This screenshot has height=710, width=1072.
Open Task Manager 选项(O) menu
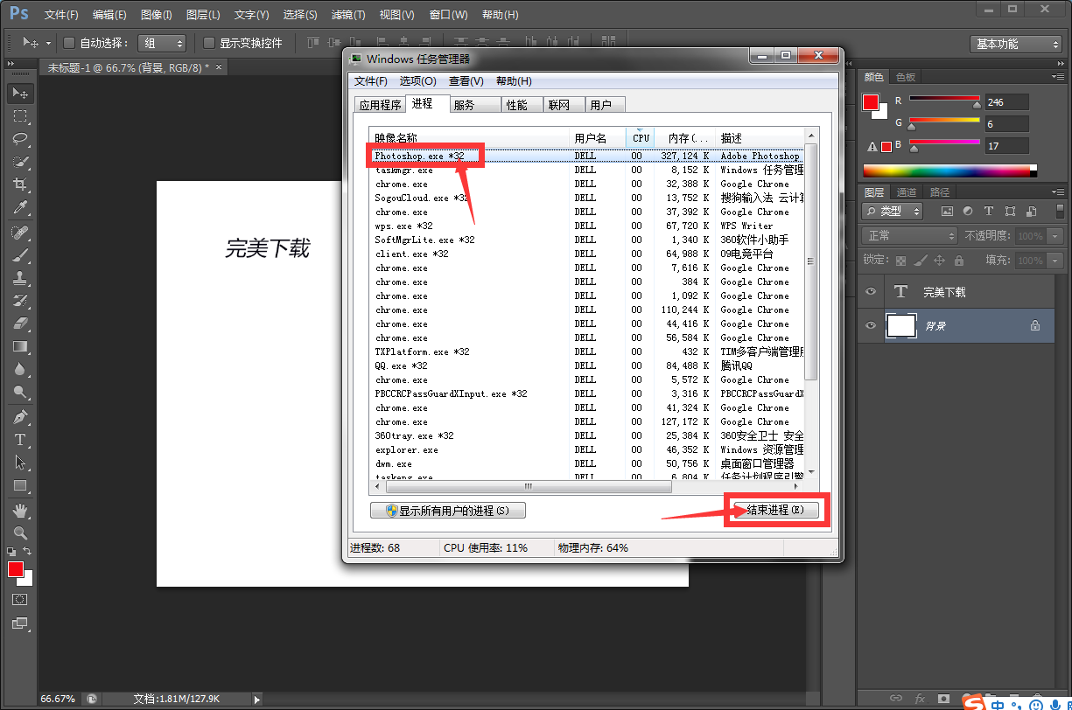click(417, 80)
